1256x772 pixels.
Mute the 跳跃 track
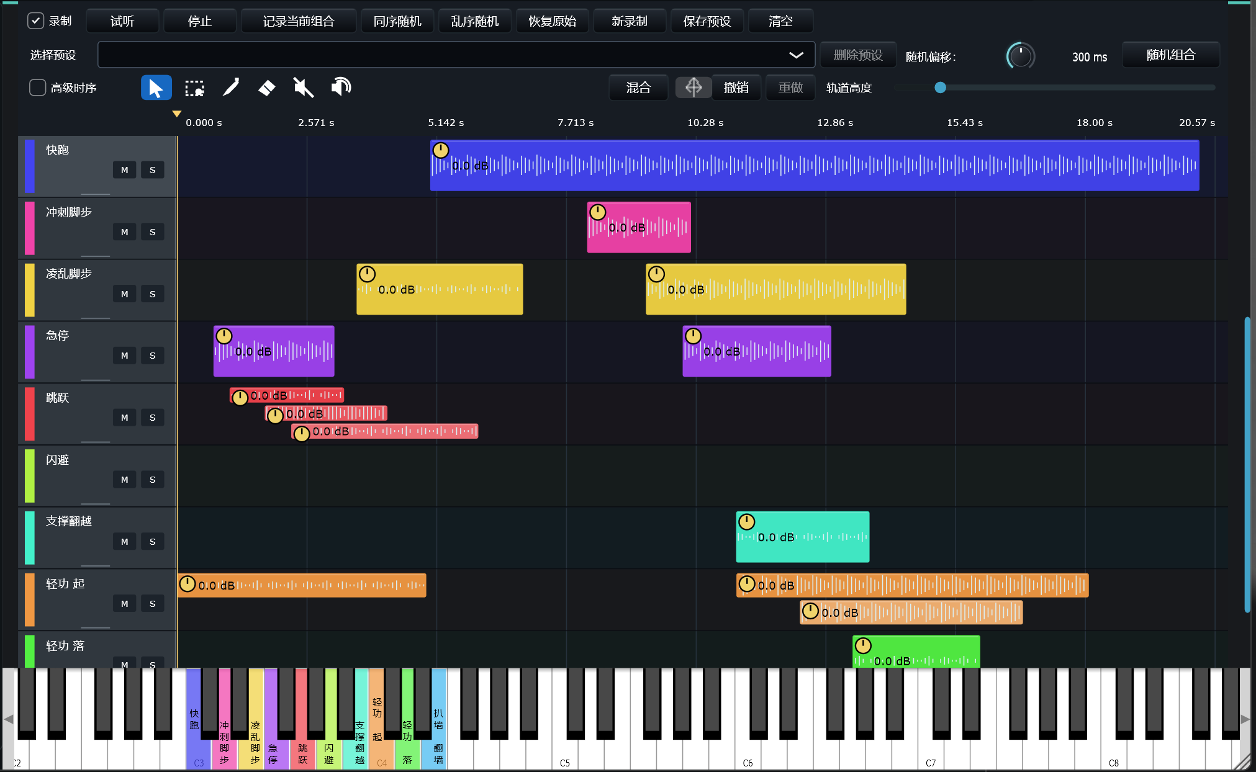(125, 418)
